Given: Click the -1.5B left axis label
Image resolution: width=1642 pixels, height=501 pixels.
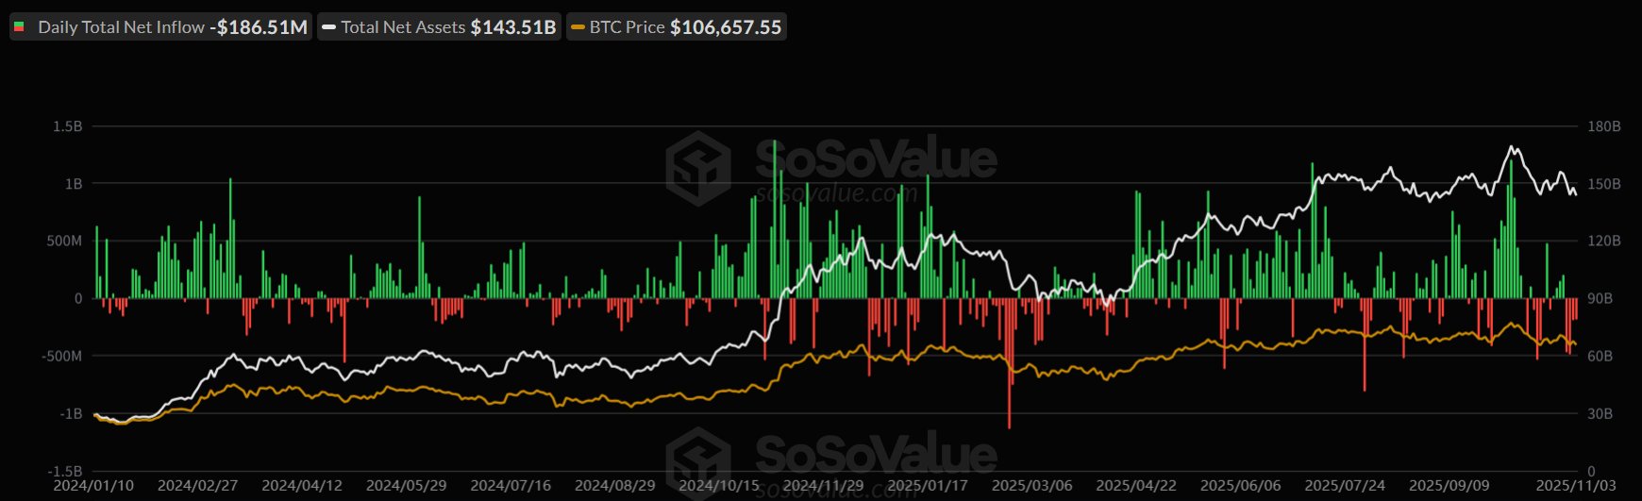Looking at the screenshot, I should (x=65, y=472).
